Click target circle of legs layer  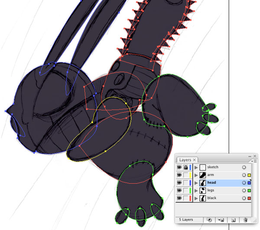(x=244, y=190)
